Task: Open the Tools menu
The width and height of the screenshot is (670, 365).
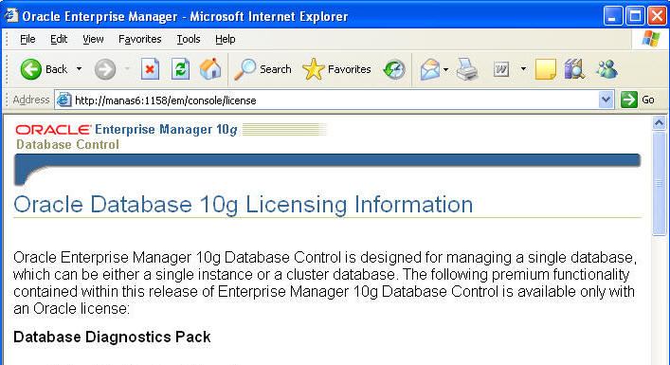Action: pyautogui.click(x=189, y=39)
